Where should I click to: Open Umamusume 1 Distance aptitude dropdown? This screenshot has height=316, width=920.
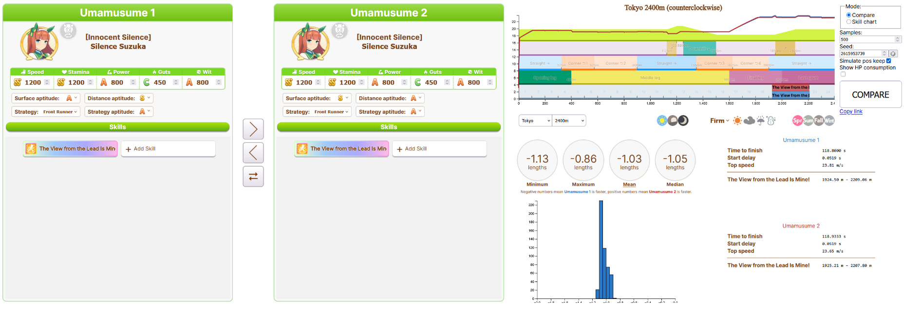pyautogui.click(x=119, y=98)
